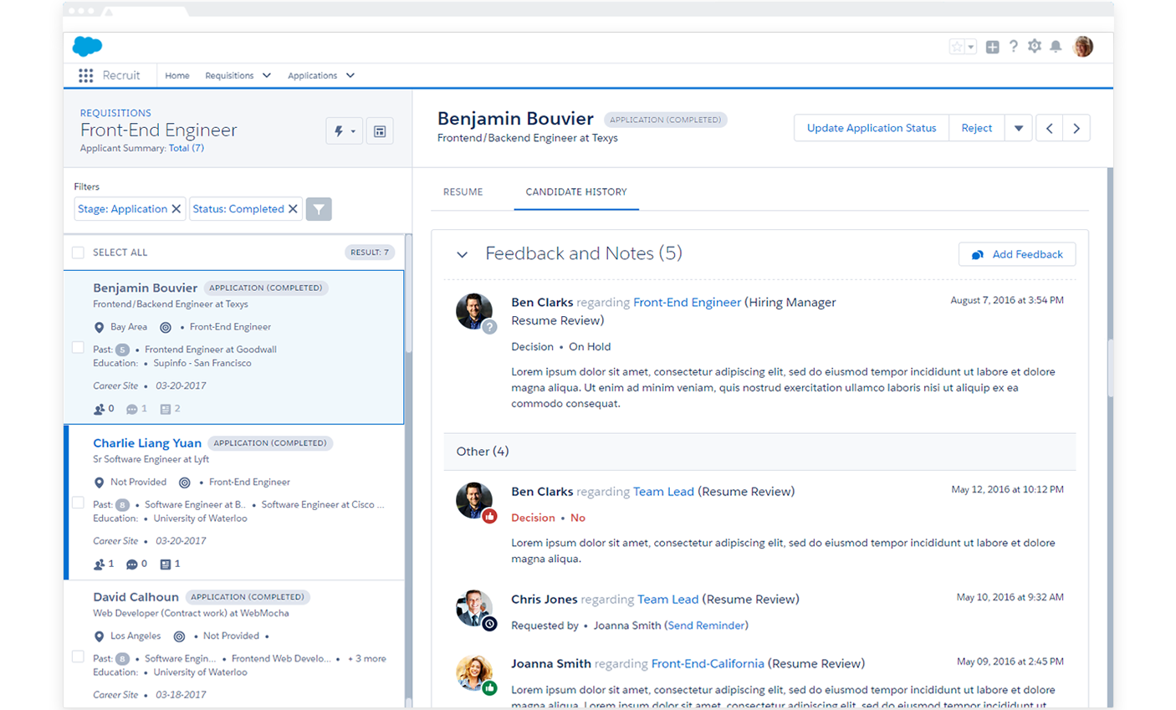Click Charlie Liang Yuan's past positions count badge

[x=122, y=505]
